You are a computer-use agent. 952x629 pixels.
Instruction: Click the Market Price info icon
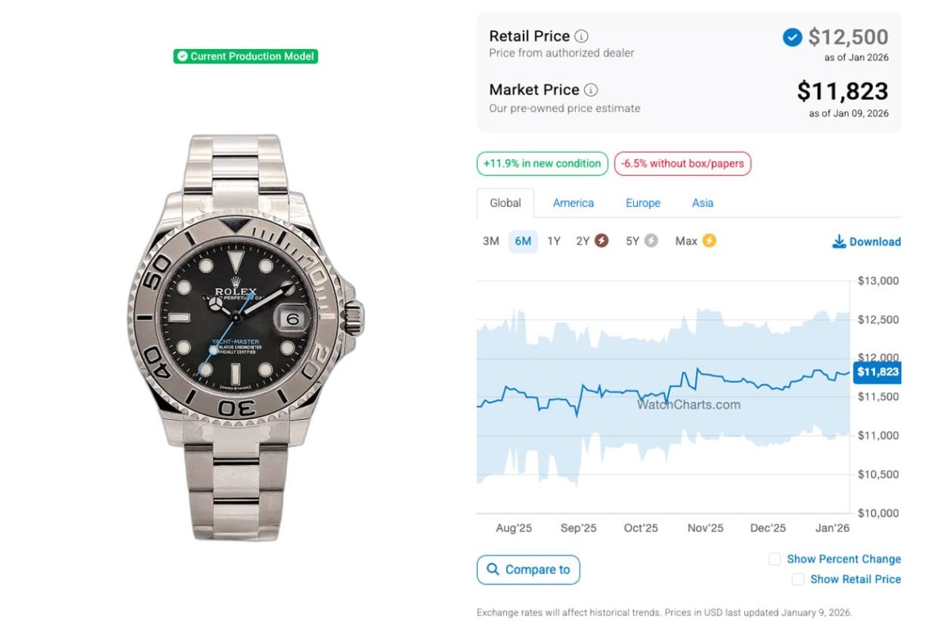(591, 90)
